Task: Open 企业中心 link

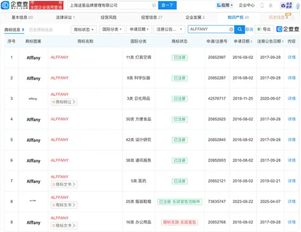Action: [246, 5]
